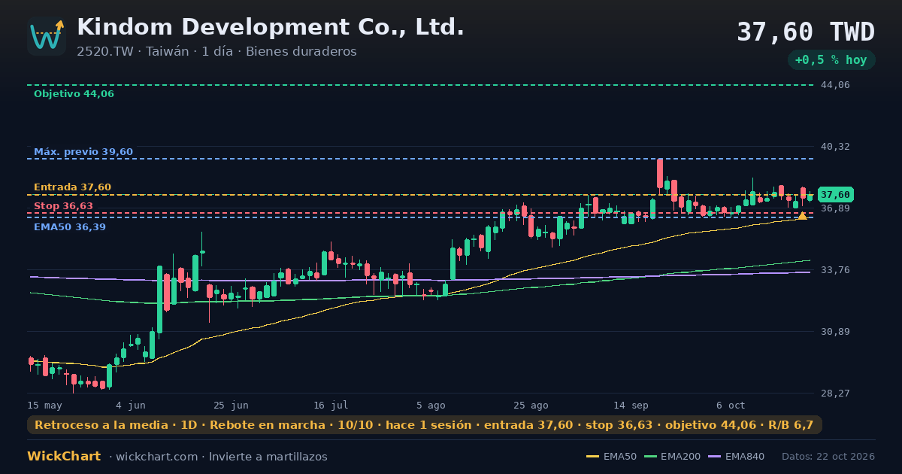The width and height of the screenshot is (902, 474).
Task: Click the purple EMA840 legend swatch
Action: [713, 457]
